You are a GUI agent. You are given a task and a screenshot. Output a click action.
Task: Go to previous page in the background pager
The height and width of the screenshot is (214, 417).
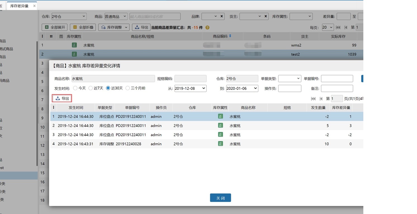tap(346, 27)
